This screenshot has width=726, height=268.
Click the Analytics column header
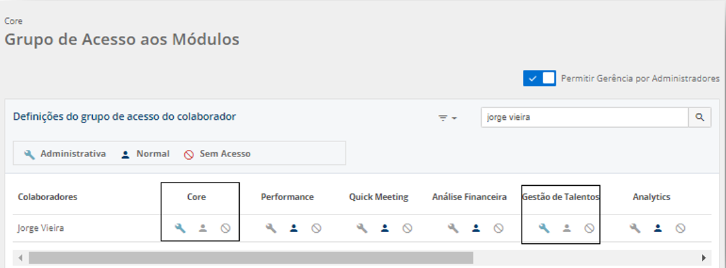[x=652, y=197]
